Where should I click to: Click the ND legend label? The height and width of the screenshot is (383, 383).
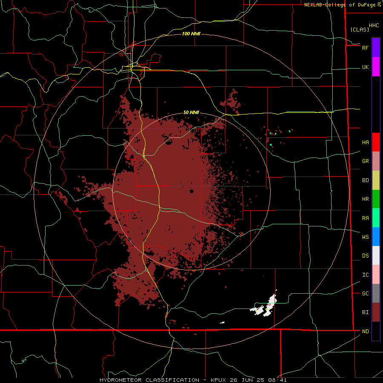coord(366,332)
